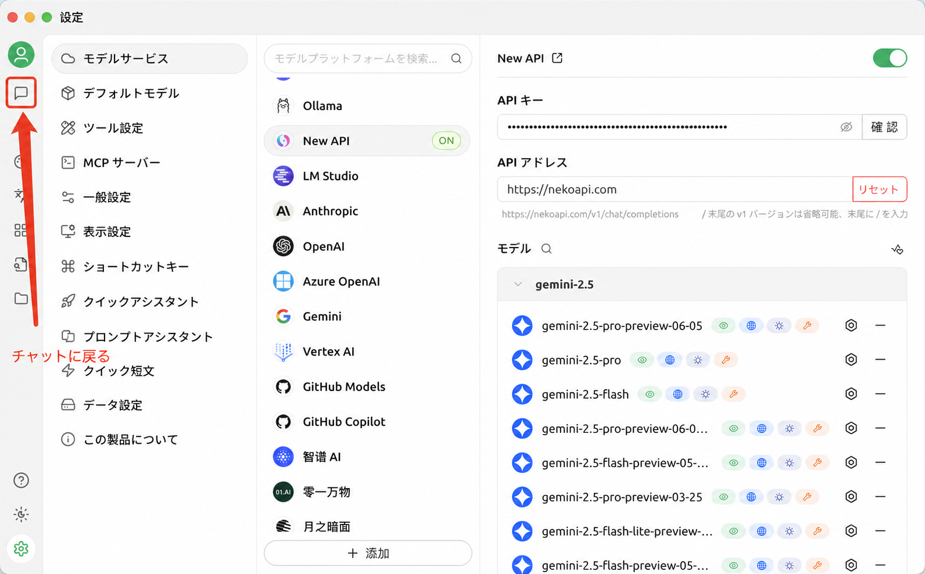Image resolution: width=925 pixels, height=574 pixels.
Task: Click the https://nekoapi.com/v1/chat/completions preview text
Action: tap(590, 214)
